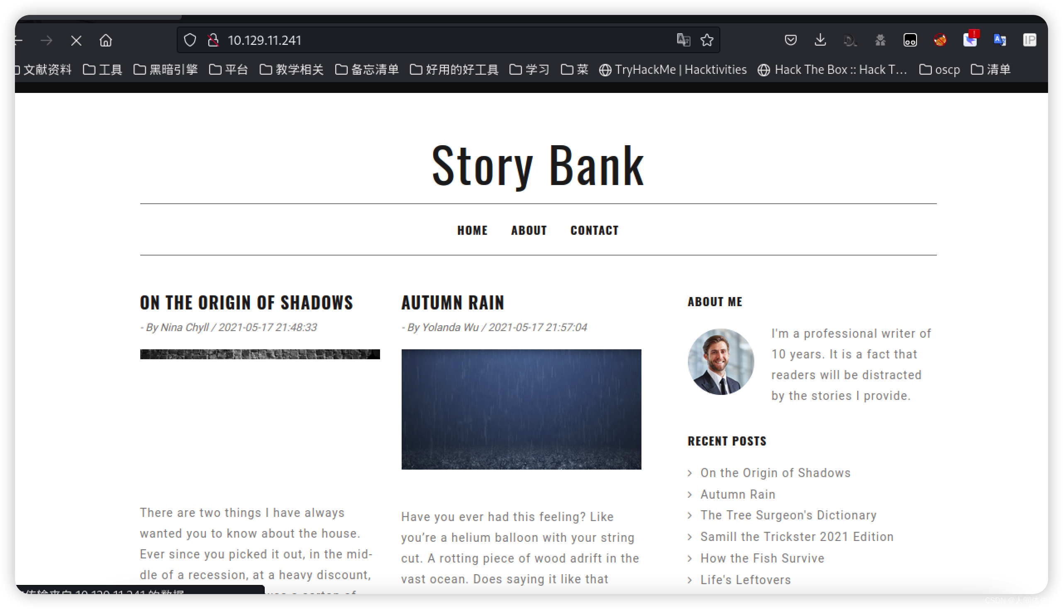Bookmark this page with star icon
This screenshot has width=1063, height=609.
pyautogui.click(x=707, y=40)
